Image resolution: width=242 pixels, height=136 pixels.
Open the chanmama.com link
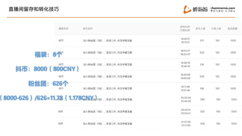223,8
